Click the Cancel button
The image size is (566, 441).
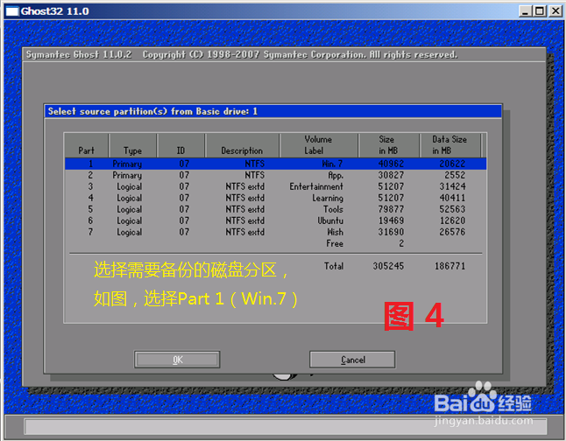tap(352, 360)
